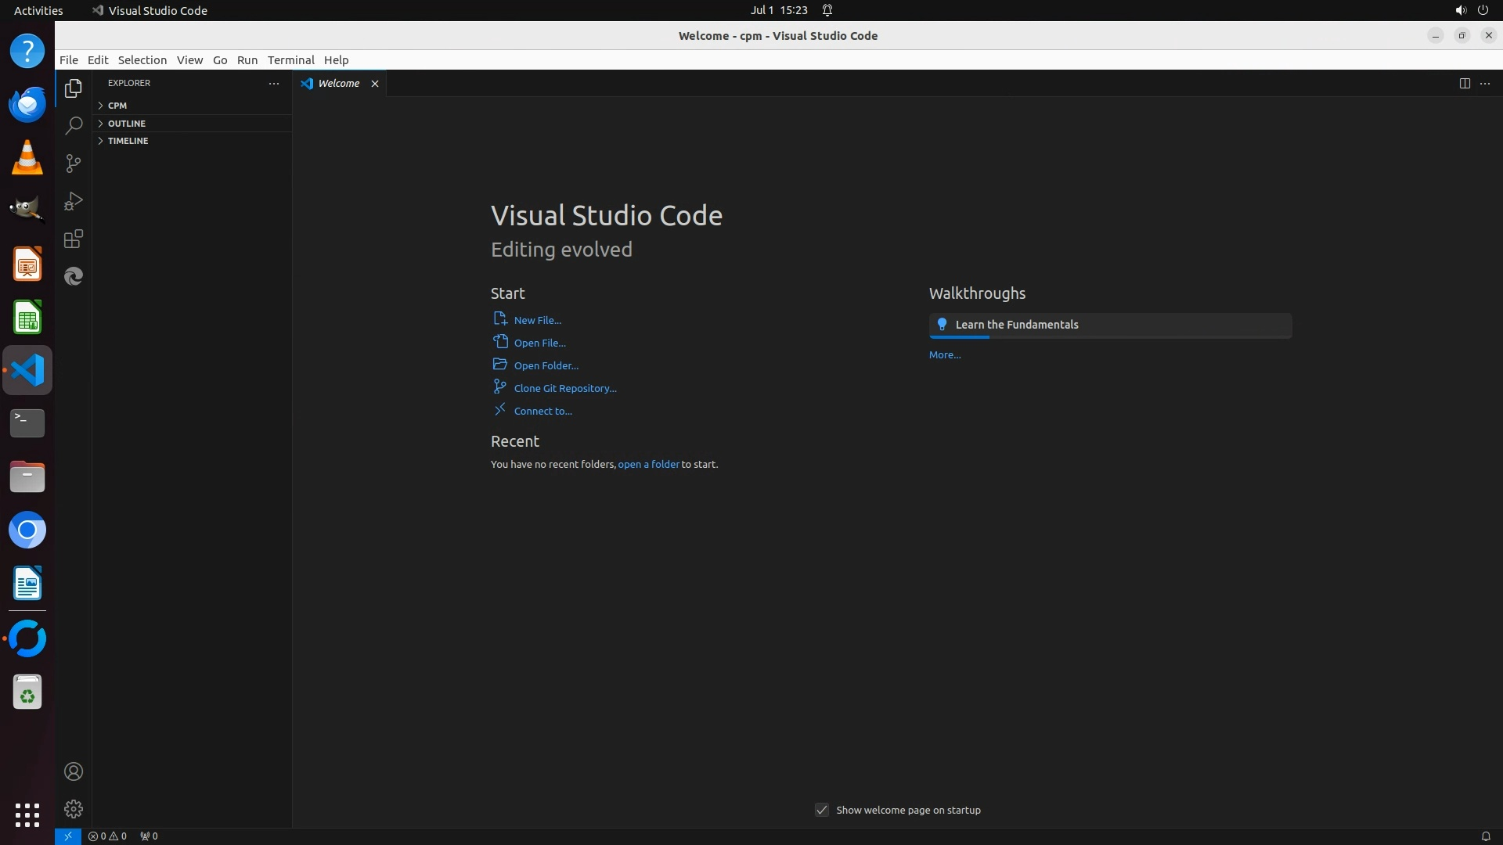The width and height of the screenshot is (1503, 845).
Task: Click the Open Folder link
Action: [x=546, y=365]
